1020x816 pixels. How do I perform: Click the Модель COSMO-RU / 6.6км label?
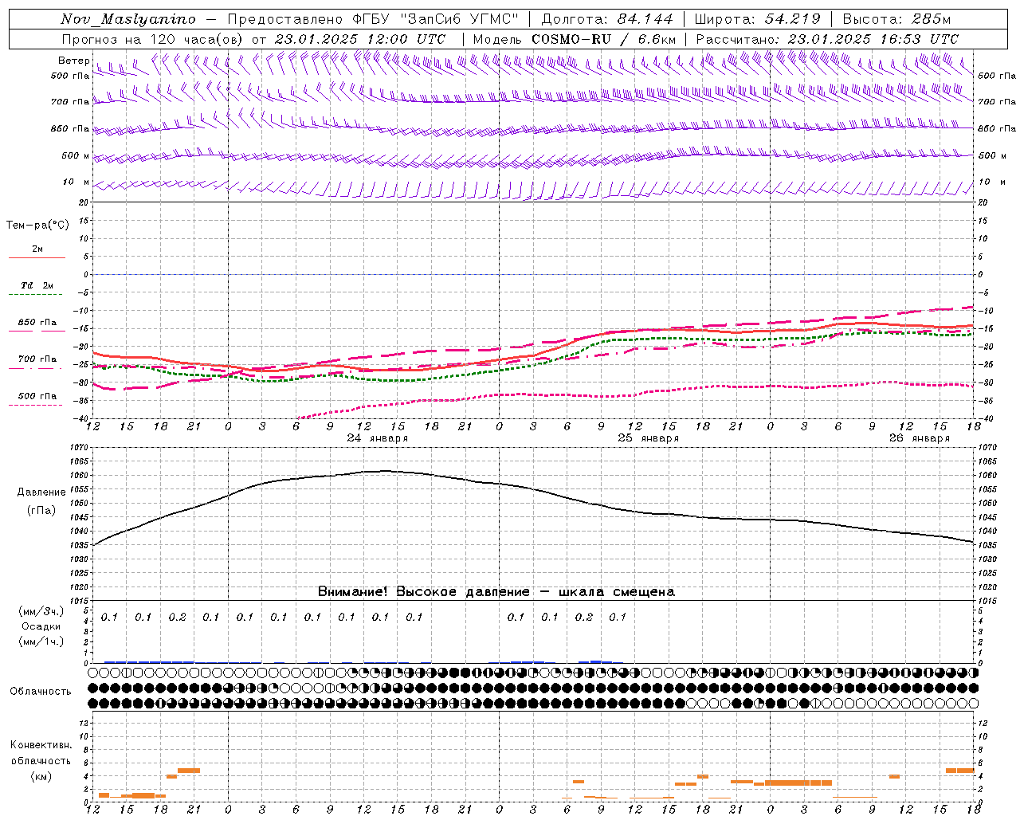[575, 39]
